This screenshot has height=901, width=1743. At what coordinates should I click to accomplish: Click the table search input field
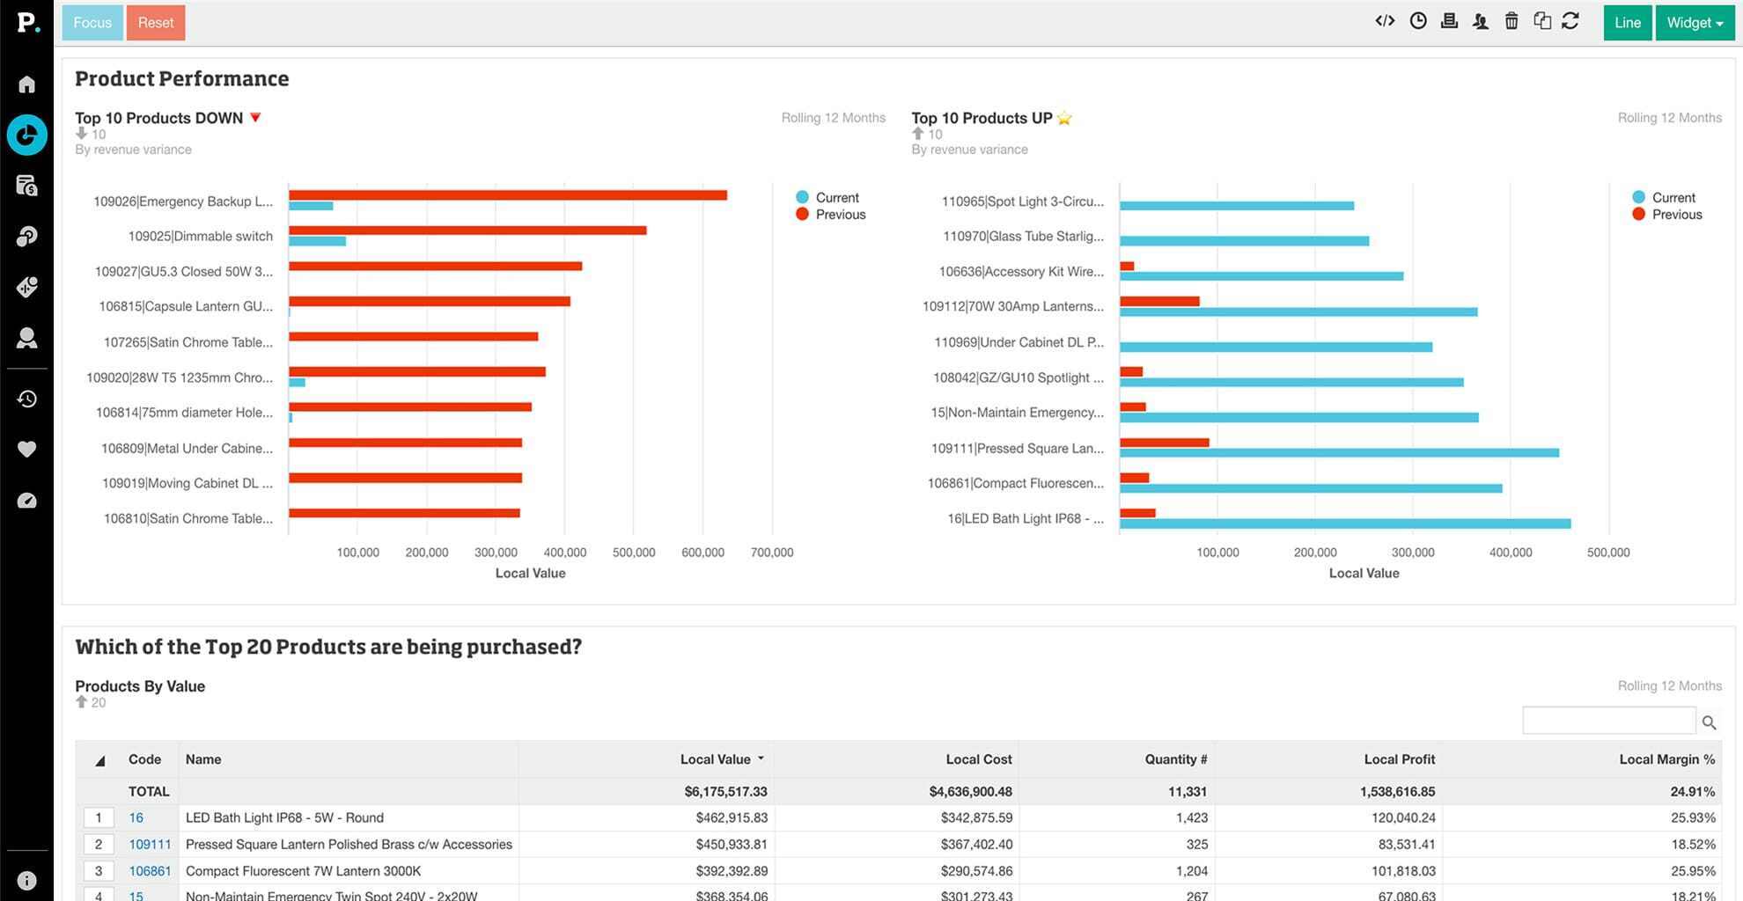(x=1608, y=721)
